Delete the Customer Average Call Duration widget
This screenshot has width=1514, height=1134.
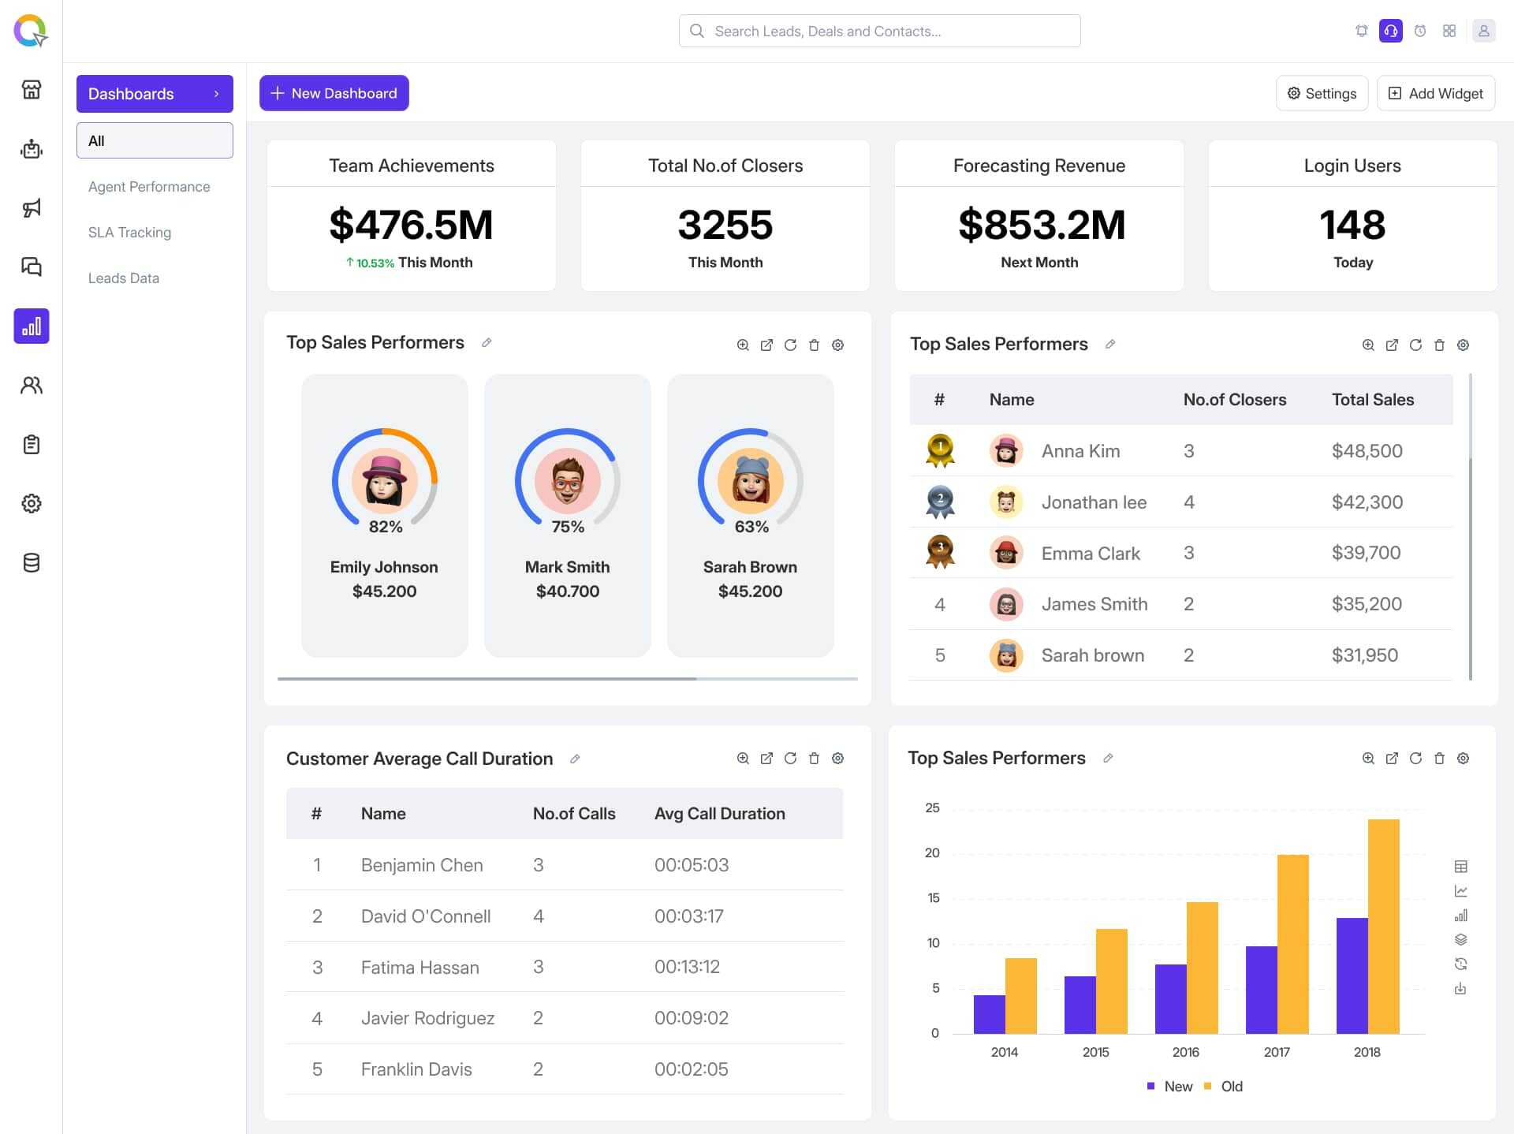click(x=814, y=759)
